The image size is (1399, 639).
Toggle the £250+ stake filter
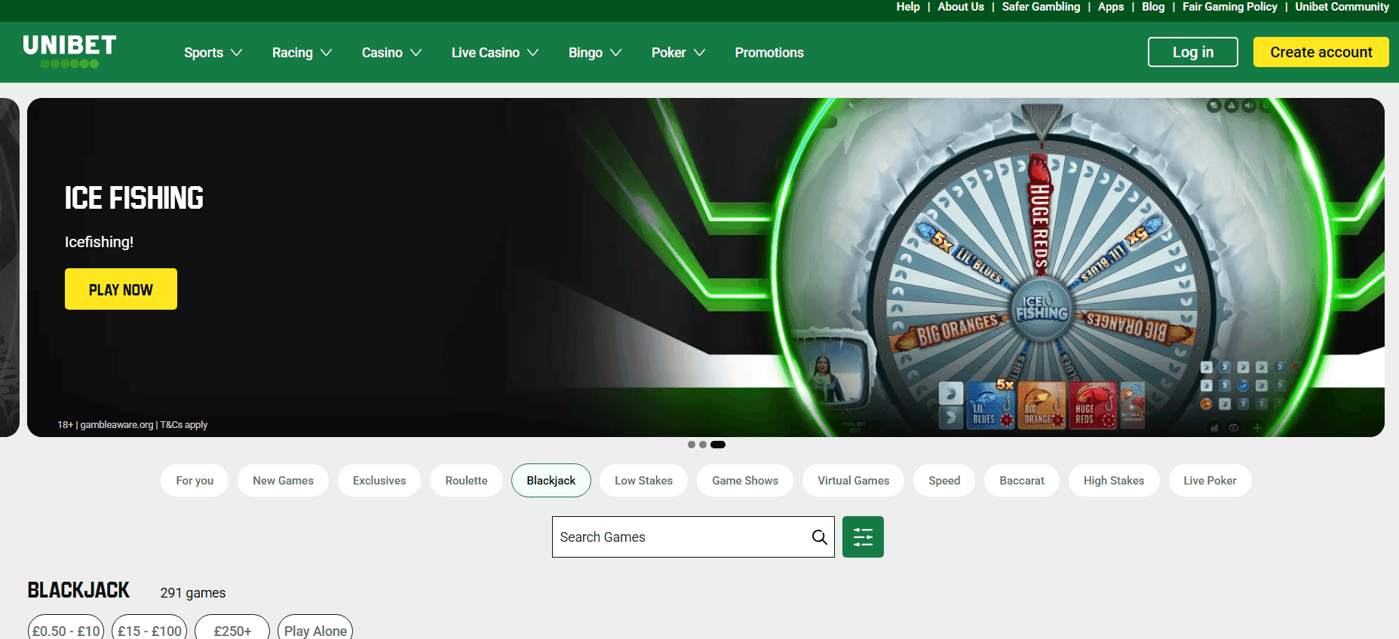pos(232,628)
